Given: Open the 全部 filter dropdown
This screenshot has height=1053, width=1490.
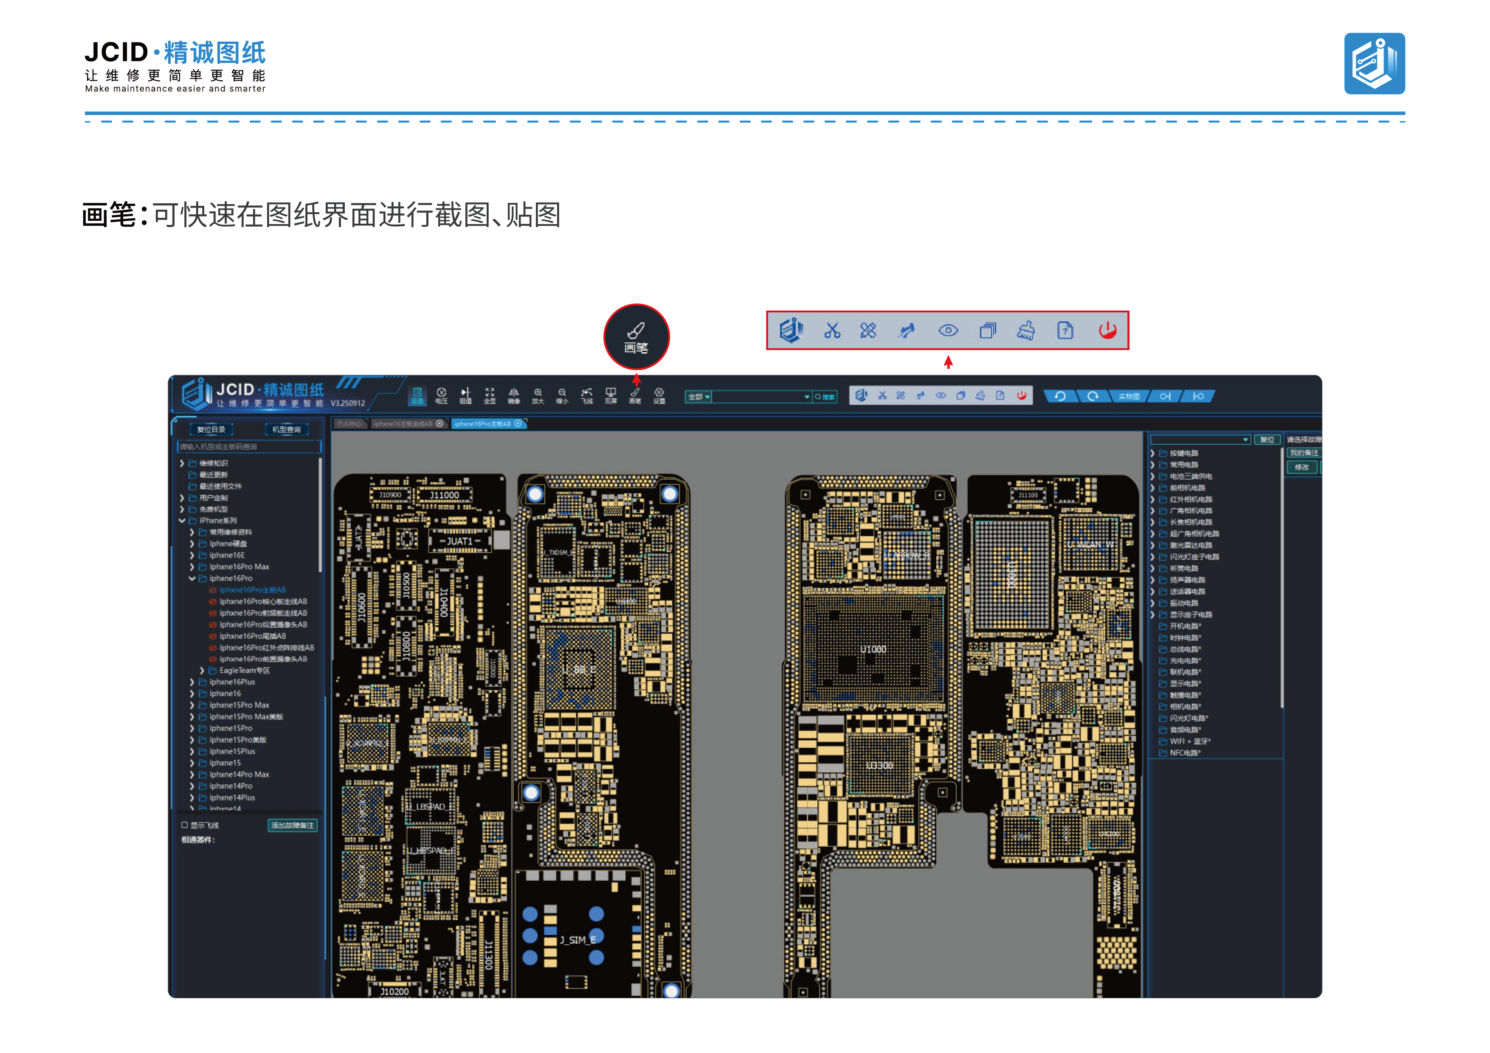Looking at the screenshot, I should point(699,396).
